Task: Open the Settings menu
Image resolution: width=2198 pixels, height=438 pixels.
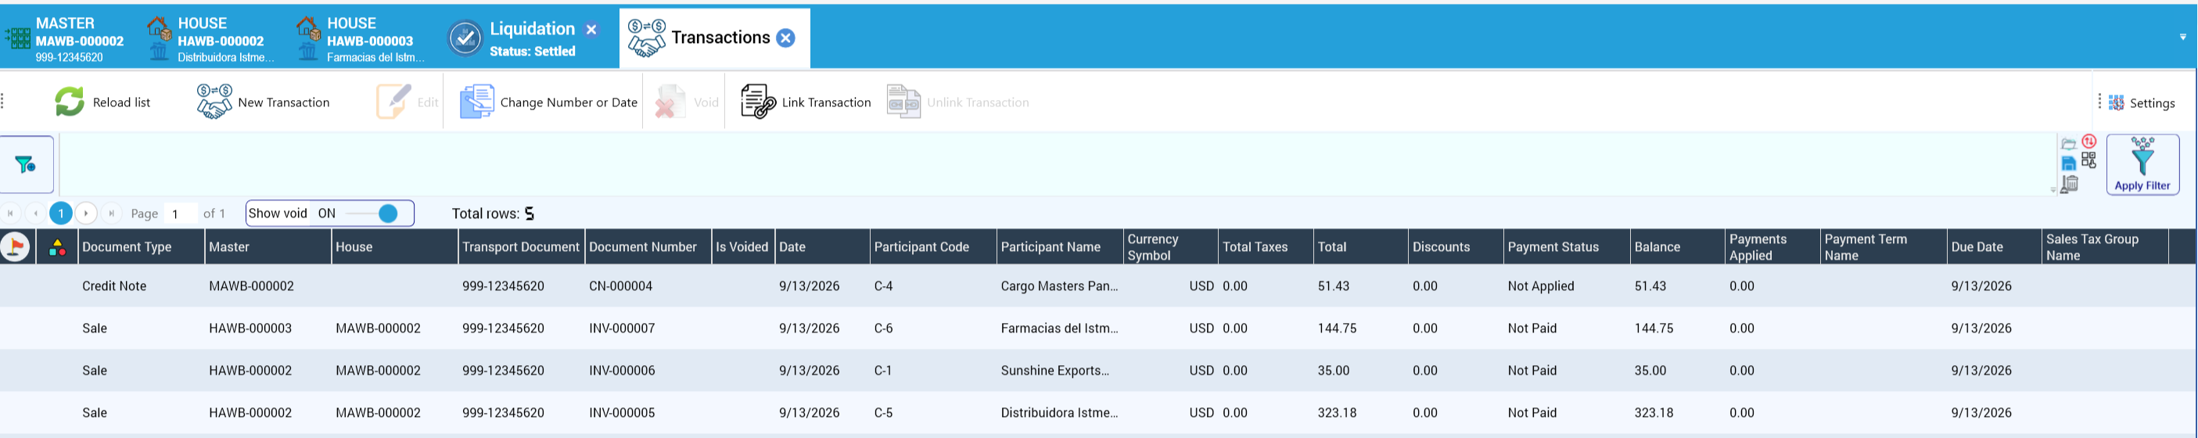Action: pos(2143,102)
